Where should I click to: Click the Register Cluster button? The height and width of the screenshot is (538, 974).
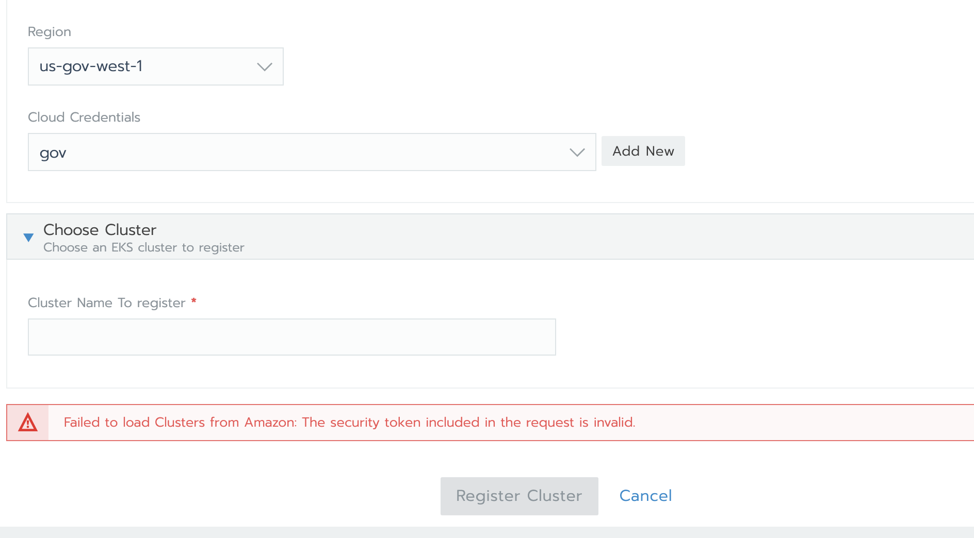tap(518, 495)
